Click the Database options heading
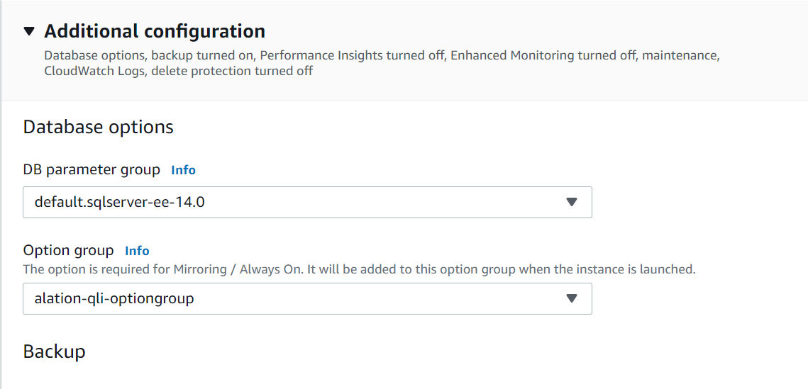Screen dimensions: 808x389 click(x=99, y=127)
